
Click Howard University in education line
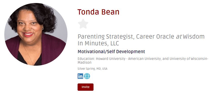pos(111,59)
